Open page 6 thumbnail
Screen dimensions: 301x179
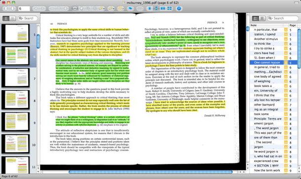(x=16, y=56)
